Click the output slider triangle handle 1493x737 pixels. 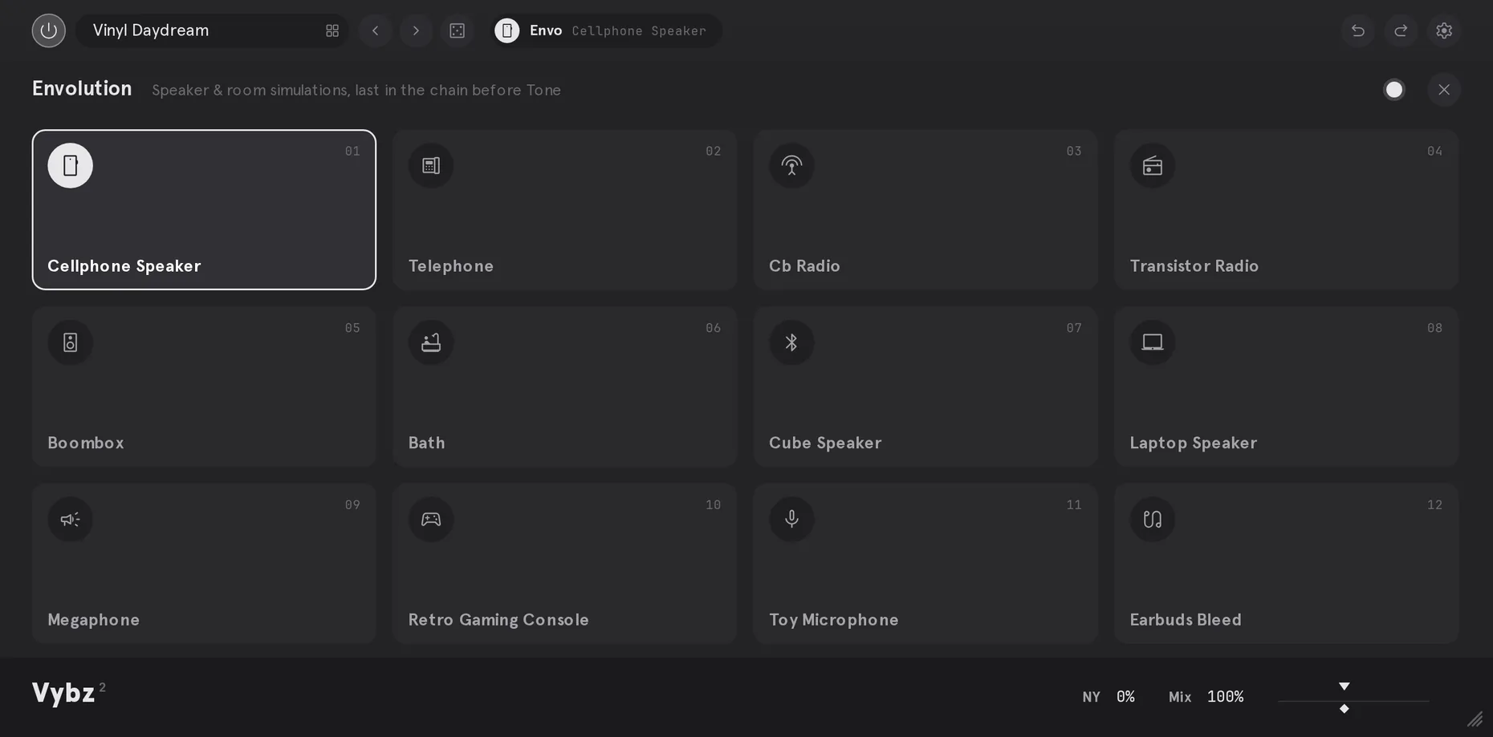[x=1345, y=686]
